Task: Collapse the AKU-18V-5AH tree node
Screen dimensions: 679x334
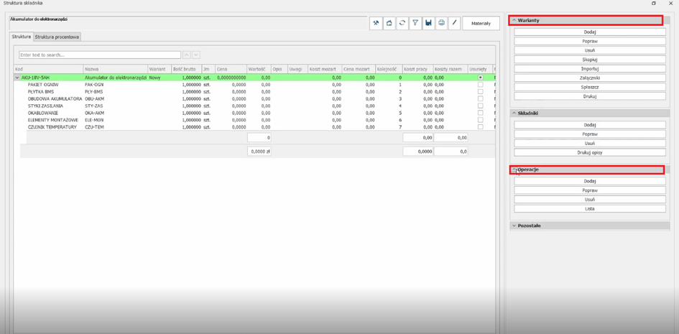Action: click(x=17, y=78)
